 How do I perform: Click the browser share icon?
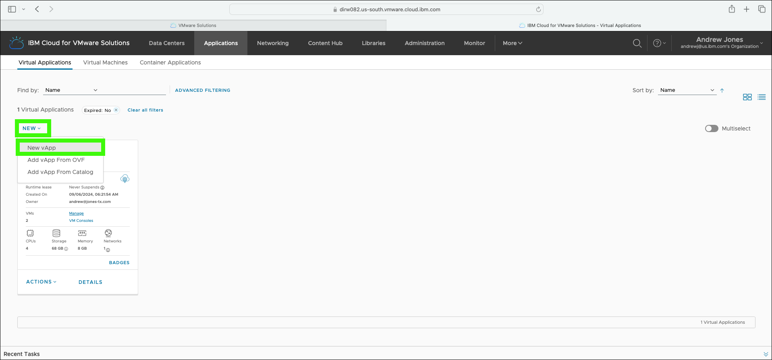point(732,9)
